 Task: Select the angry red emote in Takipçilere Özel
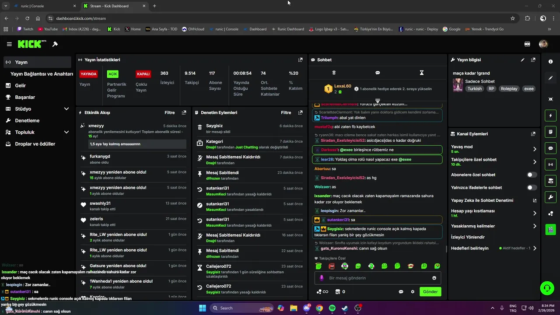point(332,266)
